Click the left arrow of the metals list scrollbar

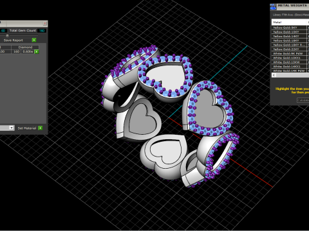(274, 75)
